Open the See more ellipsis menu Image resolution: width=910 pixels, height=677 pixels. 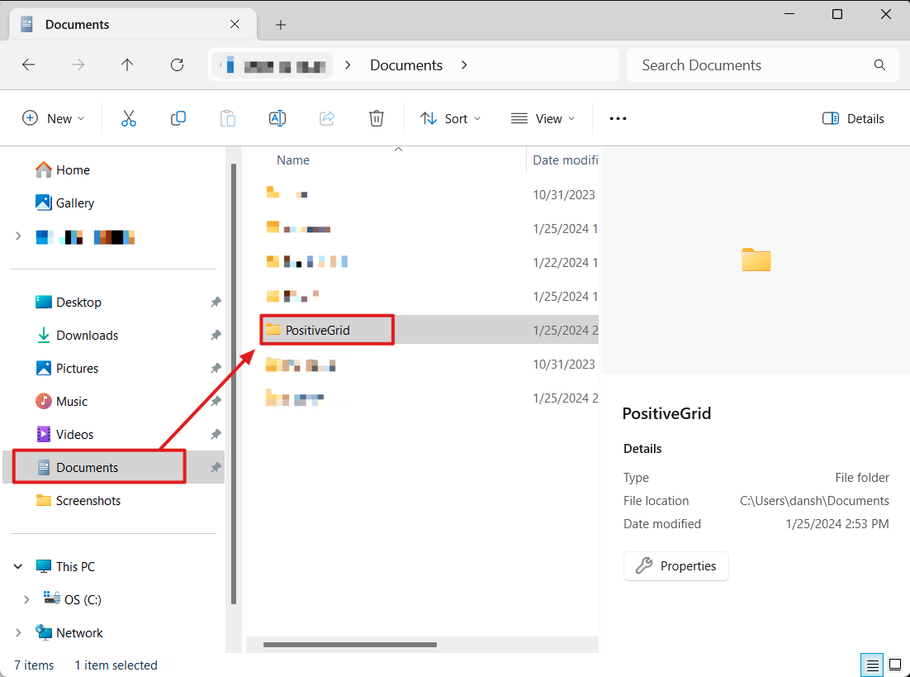coord(618,118)
